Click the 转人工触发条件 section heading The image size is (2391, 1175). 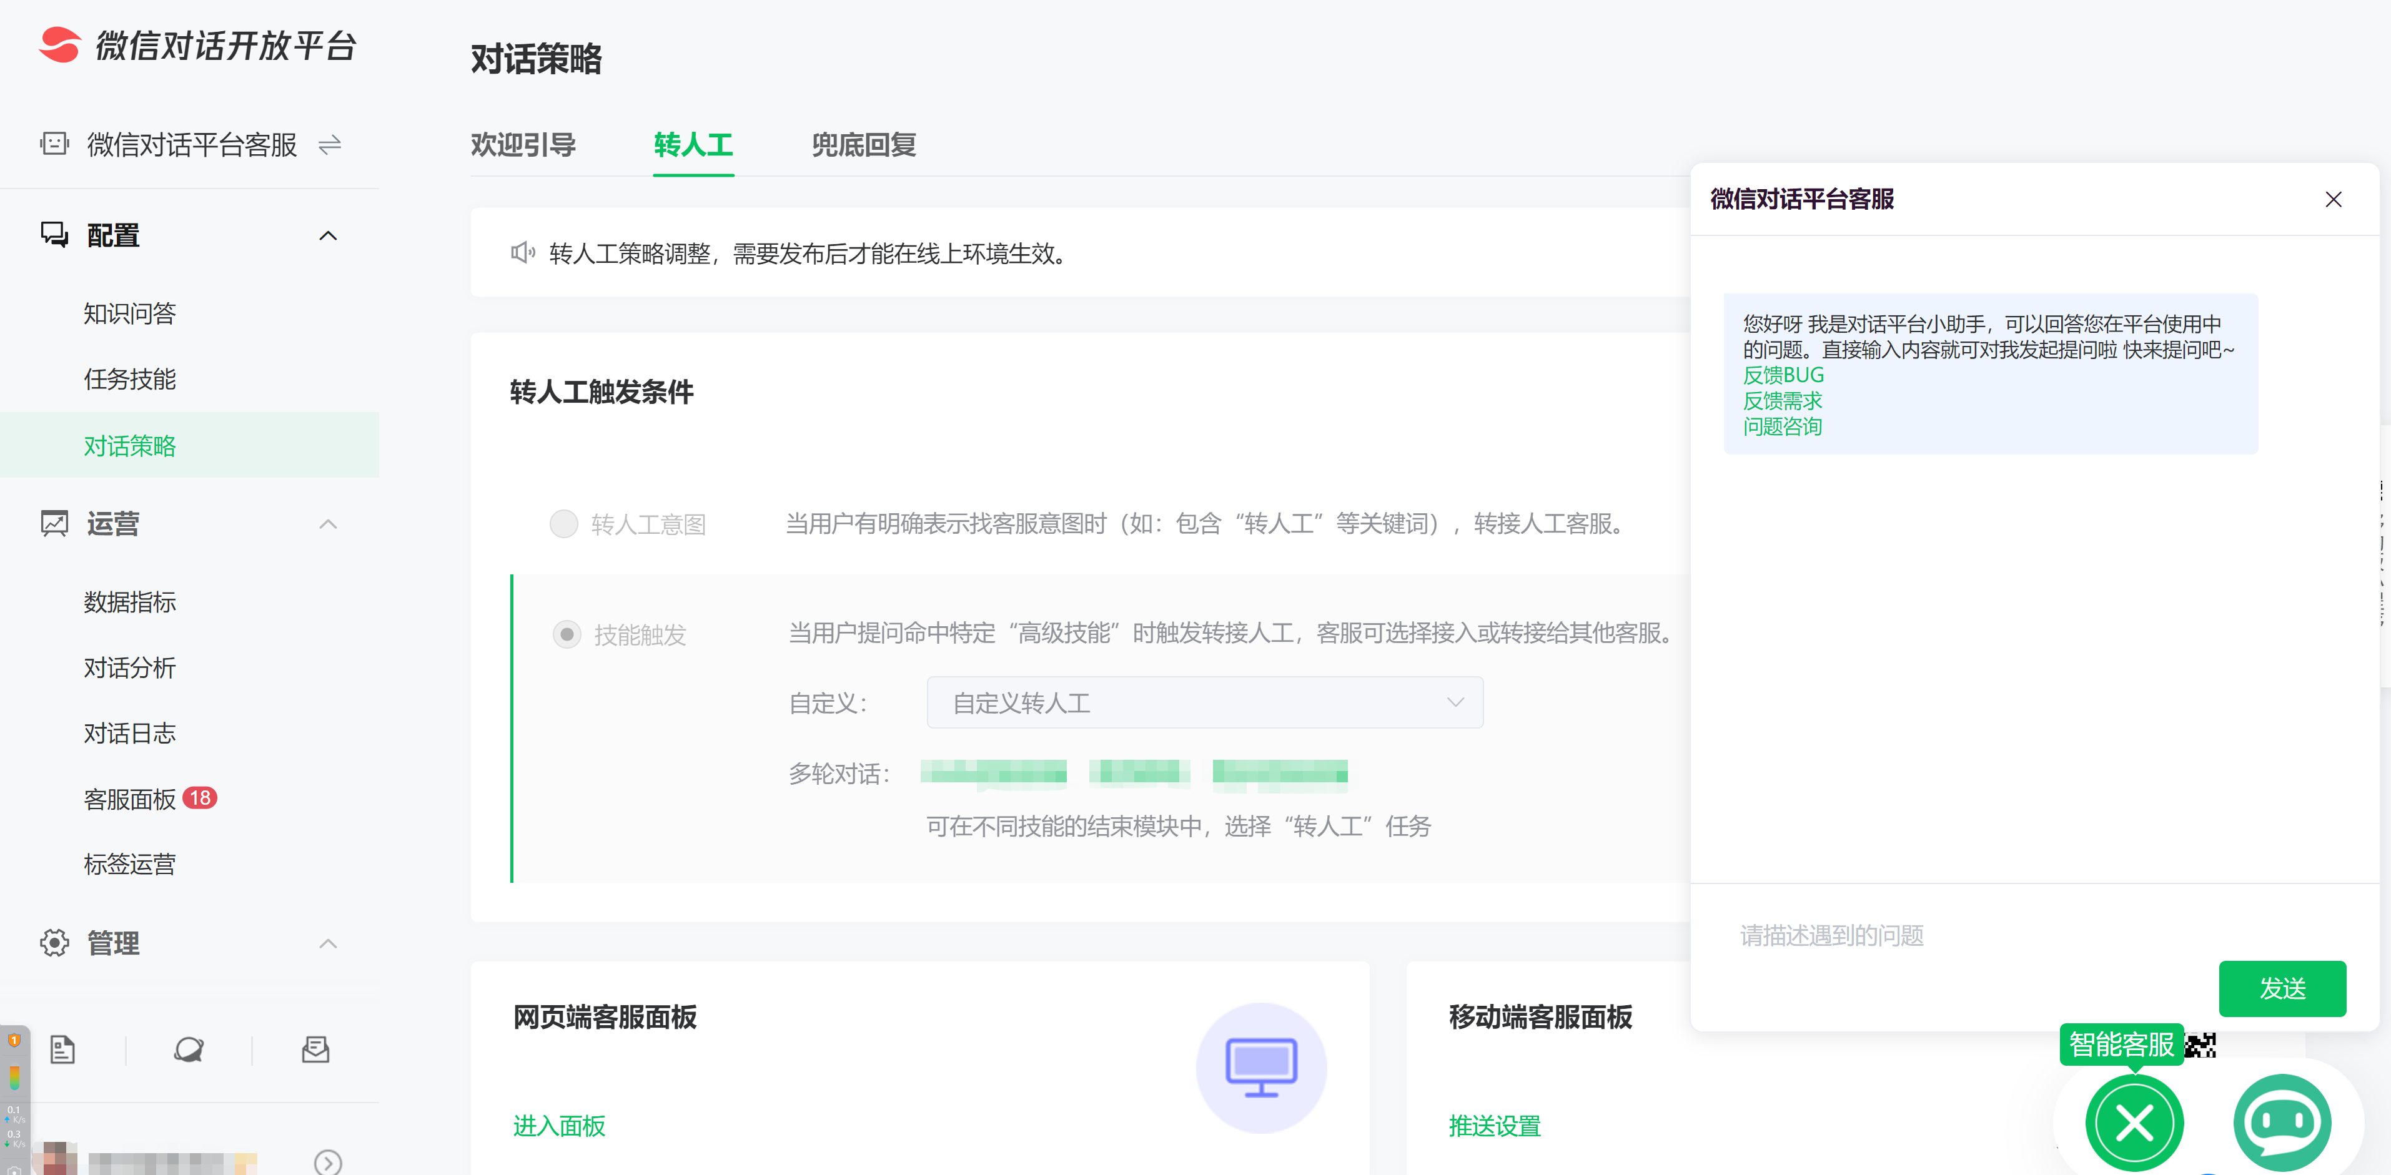click(x=601, y=391)
